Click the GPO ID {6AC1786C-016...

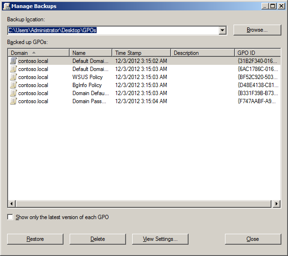258,69
